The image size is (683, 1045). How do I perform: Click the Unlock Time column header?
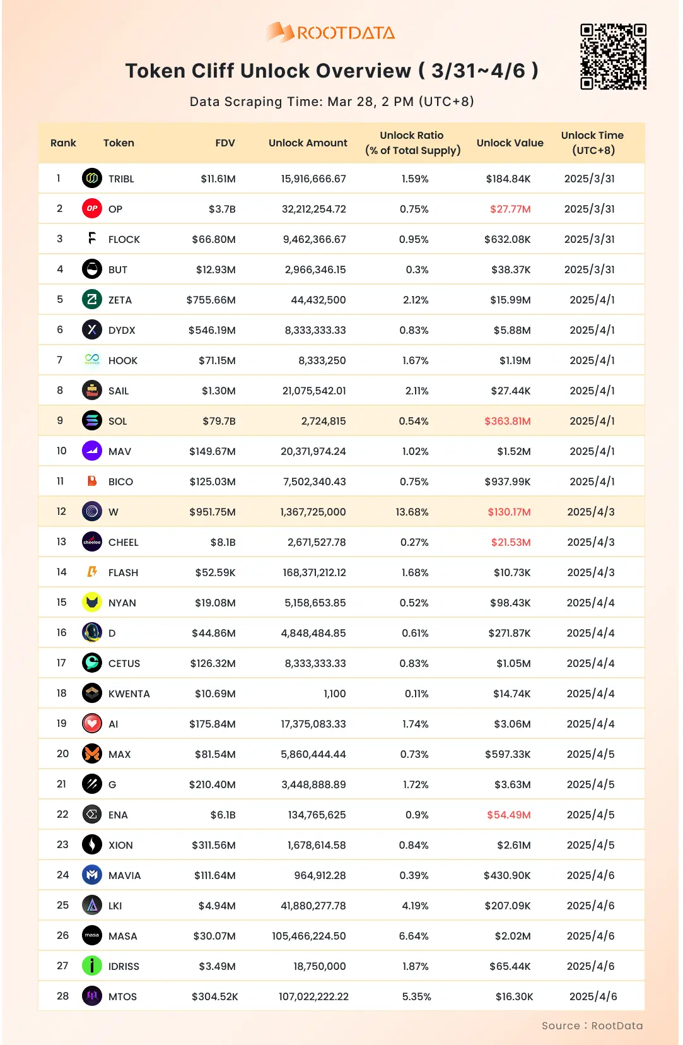592,143
